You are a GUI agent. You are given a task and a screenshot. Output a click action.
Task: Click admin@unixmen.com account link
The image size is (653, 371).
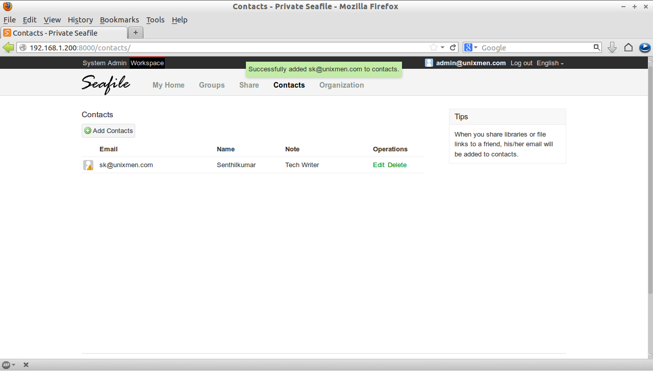471,63
